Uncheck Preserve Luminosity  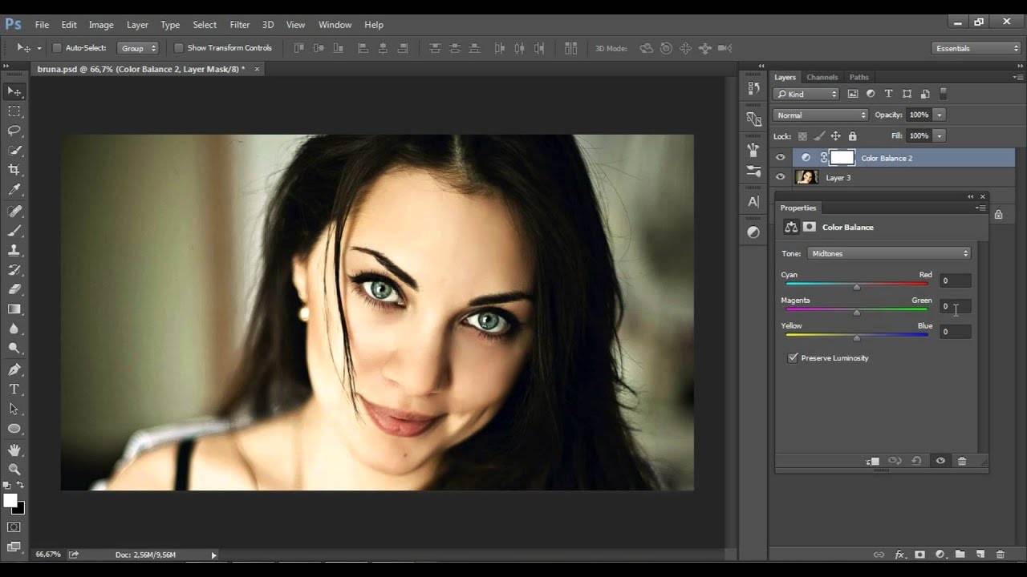pos(794,358)
